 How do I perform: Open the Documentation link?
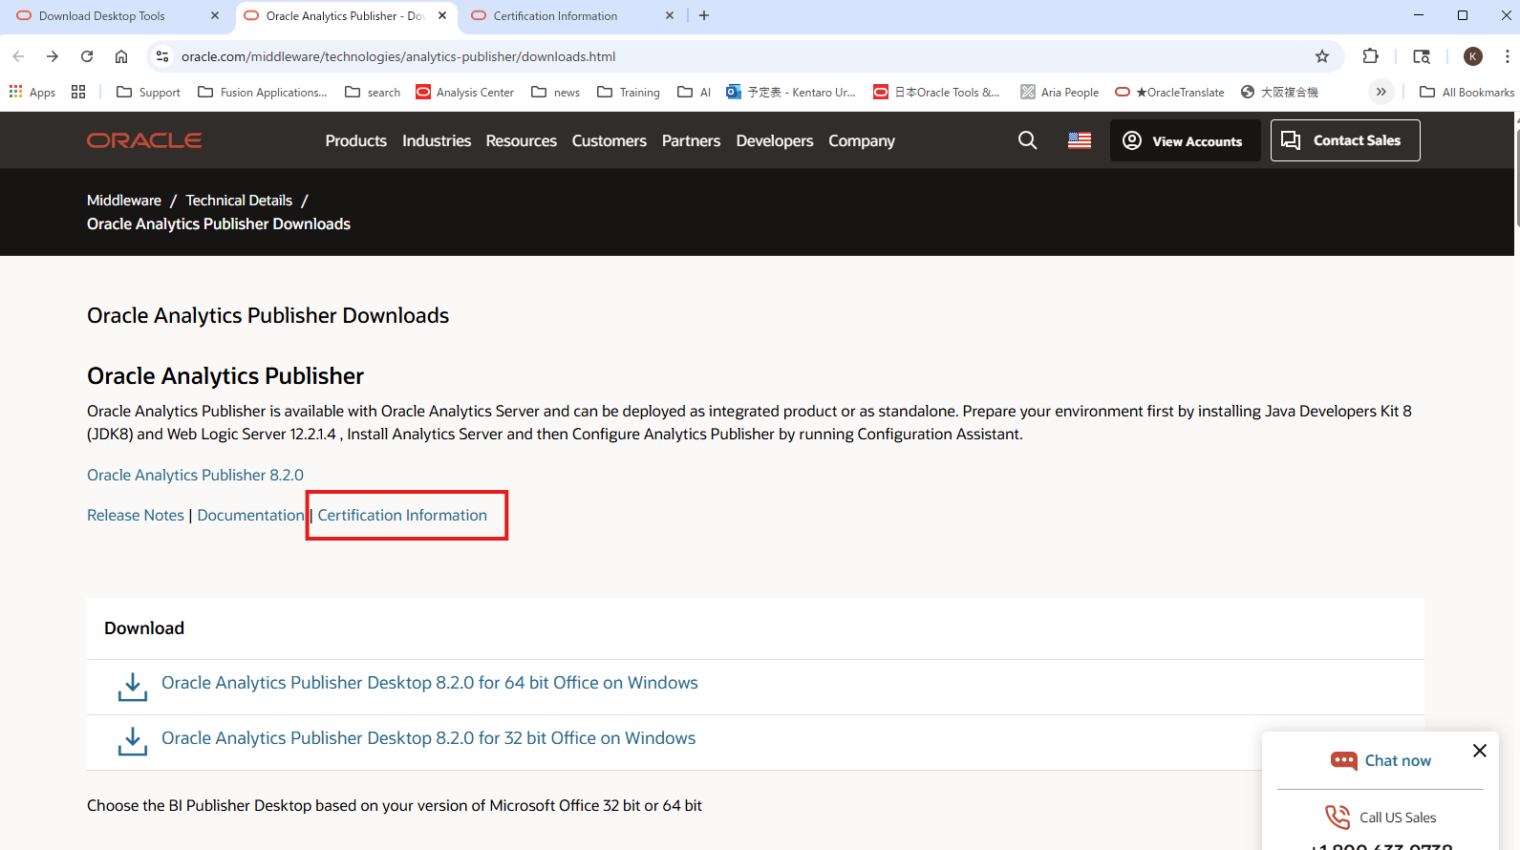(250, 515)
